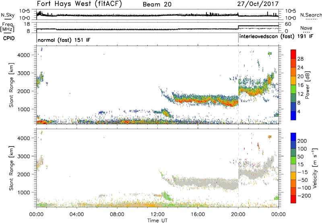The image size is (322, 223).
Task: Click the '2000' tick on velocity panel
Action: (x=24, y=174)
